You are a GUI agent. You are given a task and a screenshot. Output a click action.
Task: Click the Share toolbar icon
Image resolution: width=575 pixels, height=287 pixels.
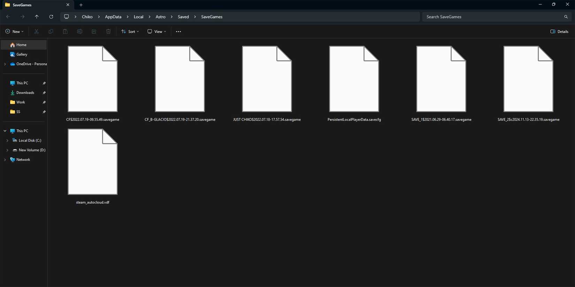pyautogui.click(x=94, y=31)
